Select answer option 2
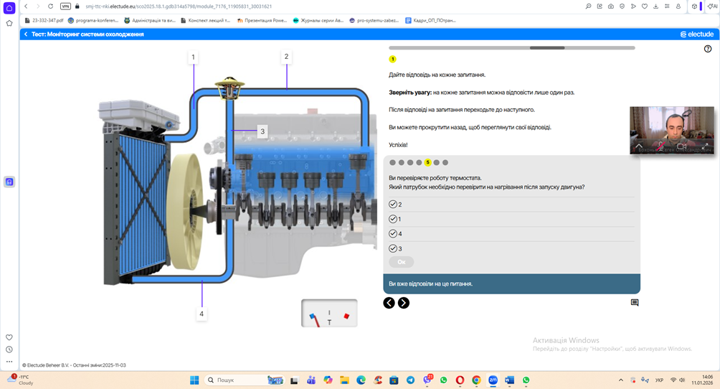This screenshot has height=389, width=720. [393, 205]
